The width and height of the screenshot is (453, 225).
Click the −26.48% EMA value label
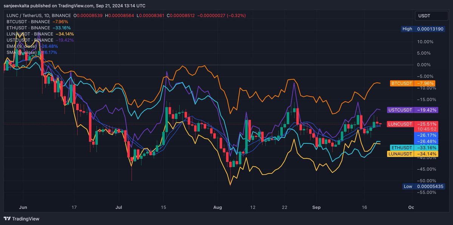(x=425, y=141)
